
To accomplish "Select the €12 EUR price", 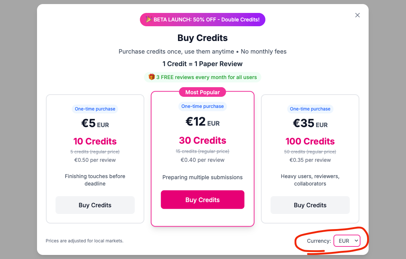I will coord(202,122).
